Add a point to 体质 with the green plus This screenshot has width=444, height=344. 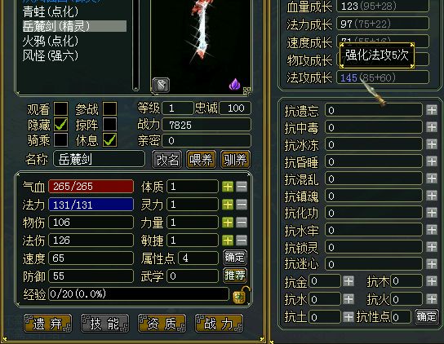228,187
